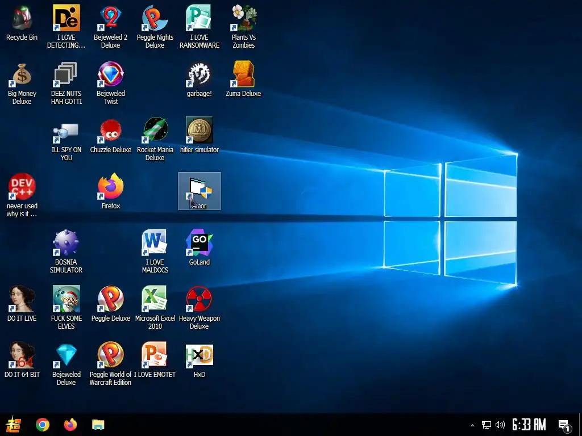Select the hitler simulator shortcut icon
This screenshot has width=582, height=436.
(199, 131)
